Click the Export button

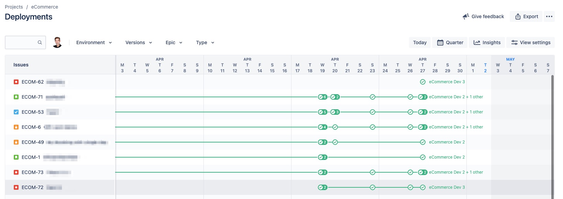point(526,16)
